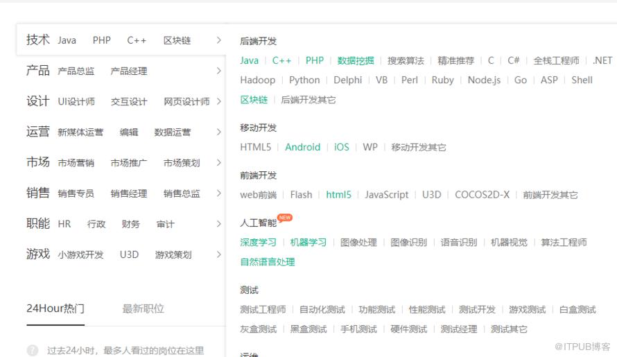Viewport: 617px width, 357px height.
Task: Select Android under 移动开发
Action: tap(302, 147)
